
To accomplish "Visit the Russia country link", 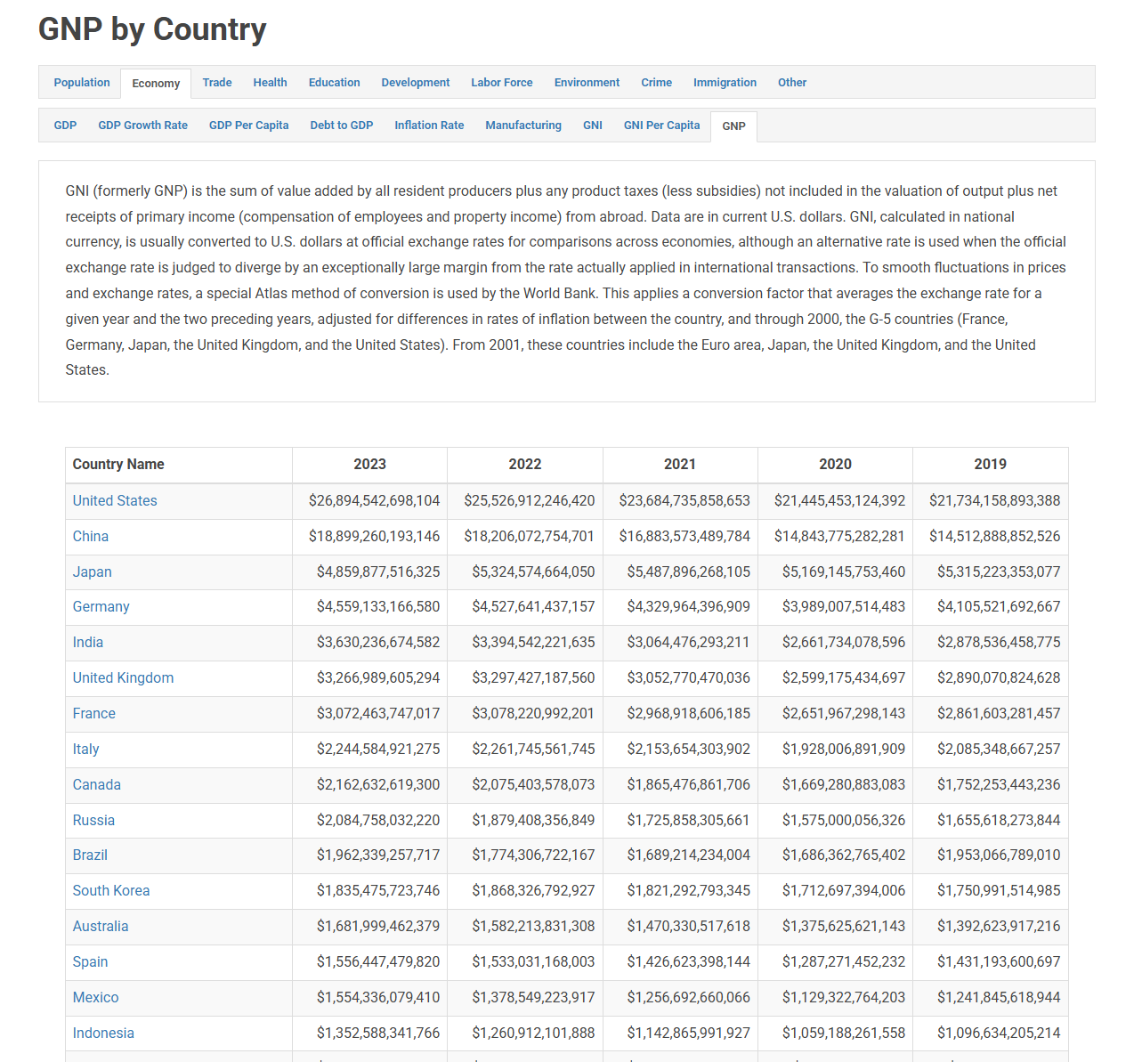I will (x=94, y=820).
